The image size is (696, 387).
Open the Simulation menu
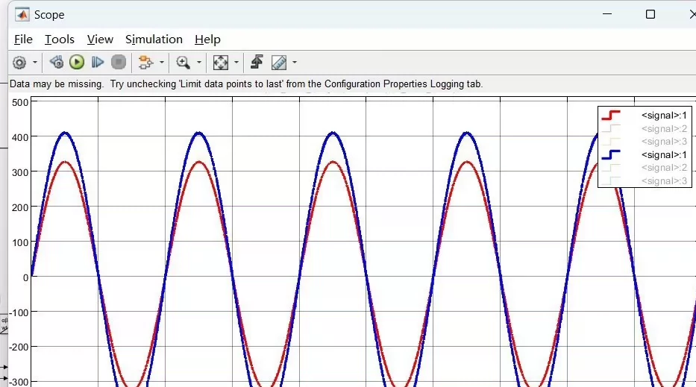click(154, 40)
